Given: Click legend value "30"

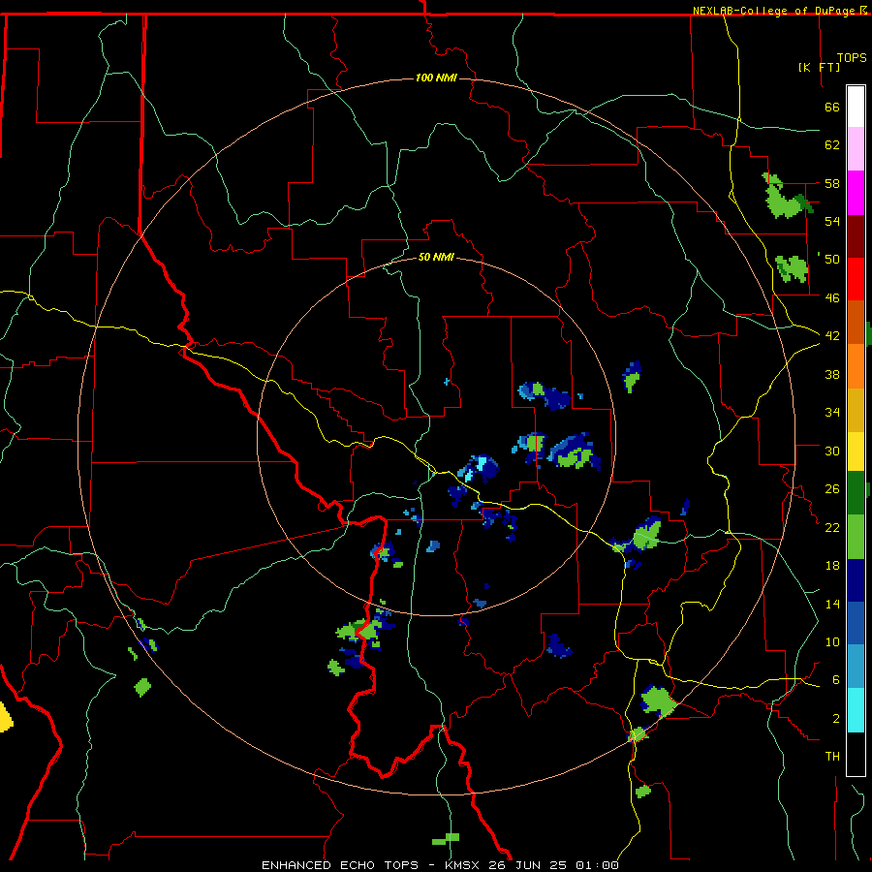Looking at the screenshot, I should (832, 451).
